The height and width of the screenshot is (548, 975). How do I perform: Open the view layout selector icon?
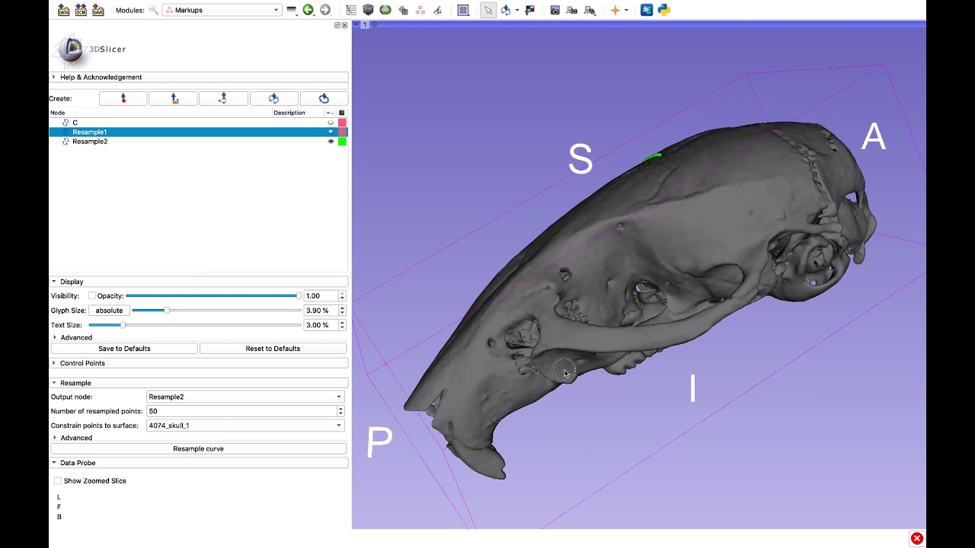click(x=463, y=10)
